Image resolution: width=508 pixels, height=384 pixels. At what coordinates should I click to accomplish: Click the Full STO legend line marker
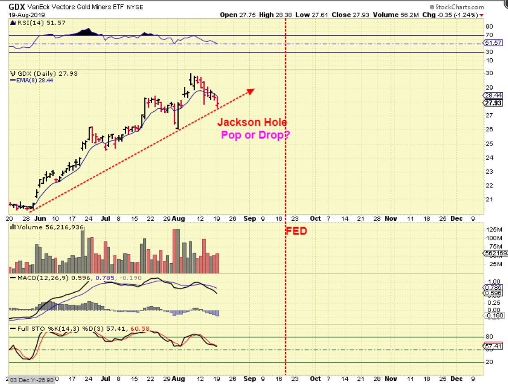(x=13, y=329)
